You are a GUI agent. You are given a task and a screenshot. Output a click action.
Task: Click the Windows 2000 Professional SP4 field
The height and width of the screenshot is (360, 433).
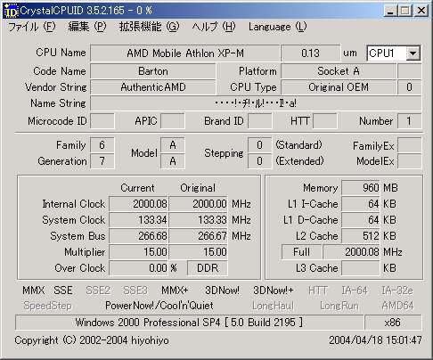click(x=190, y=323)
